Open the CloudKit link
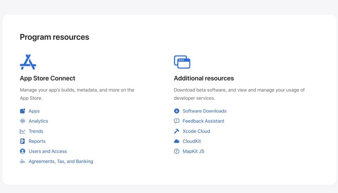 pos(192,141)
